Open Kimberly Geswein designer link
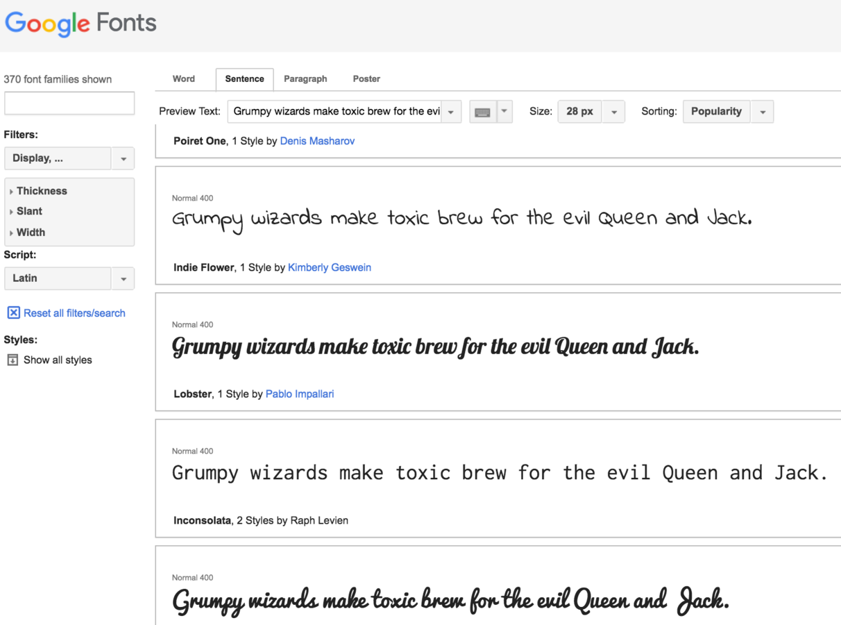The height and width of the screenshot is (625, 841). click(330, 267)
